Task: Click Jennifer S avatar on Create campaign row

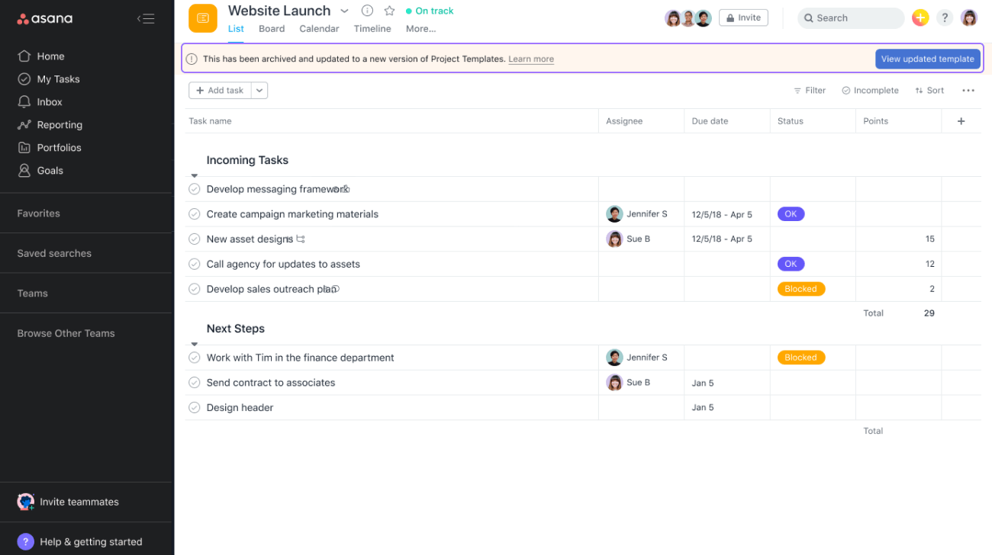Action: [x=614, y=214]
